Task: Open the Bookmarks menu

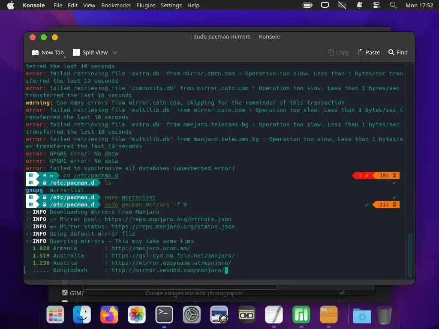Action: click(116, 5)
